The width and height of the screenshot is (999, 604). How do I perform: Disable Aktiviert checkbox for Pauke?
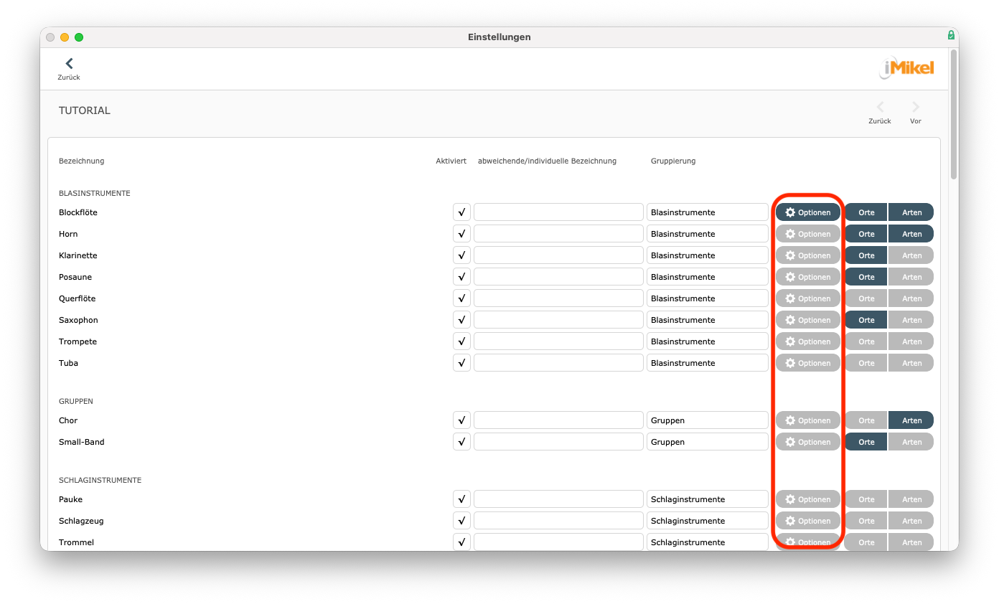tap(461, 499)
